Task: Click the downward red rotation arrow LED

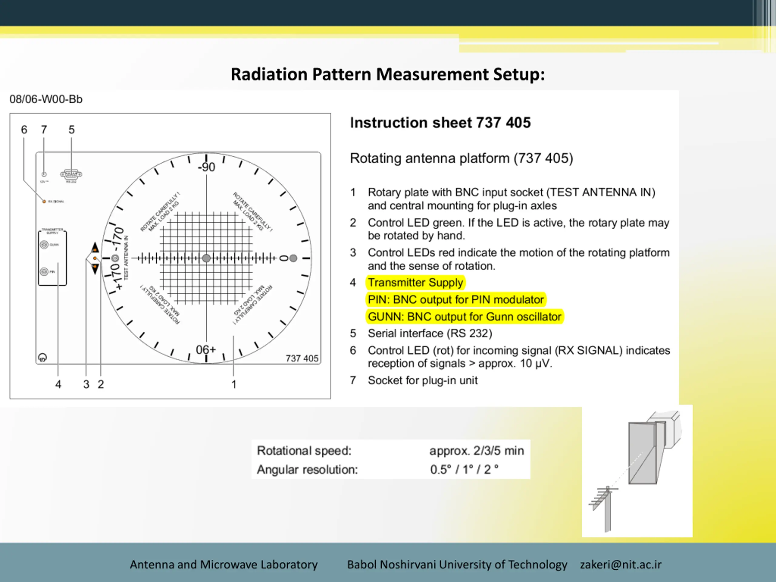Action: point(95,269)
